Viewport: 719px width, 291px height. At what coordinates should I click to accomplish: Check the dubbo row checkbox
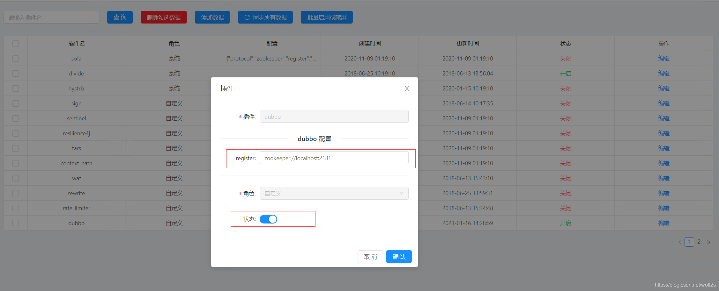click(16, 223)
